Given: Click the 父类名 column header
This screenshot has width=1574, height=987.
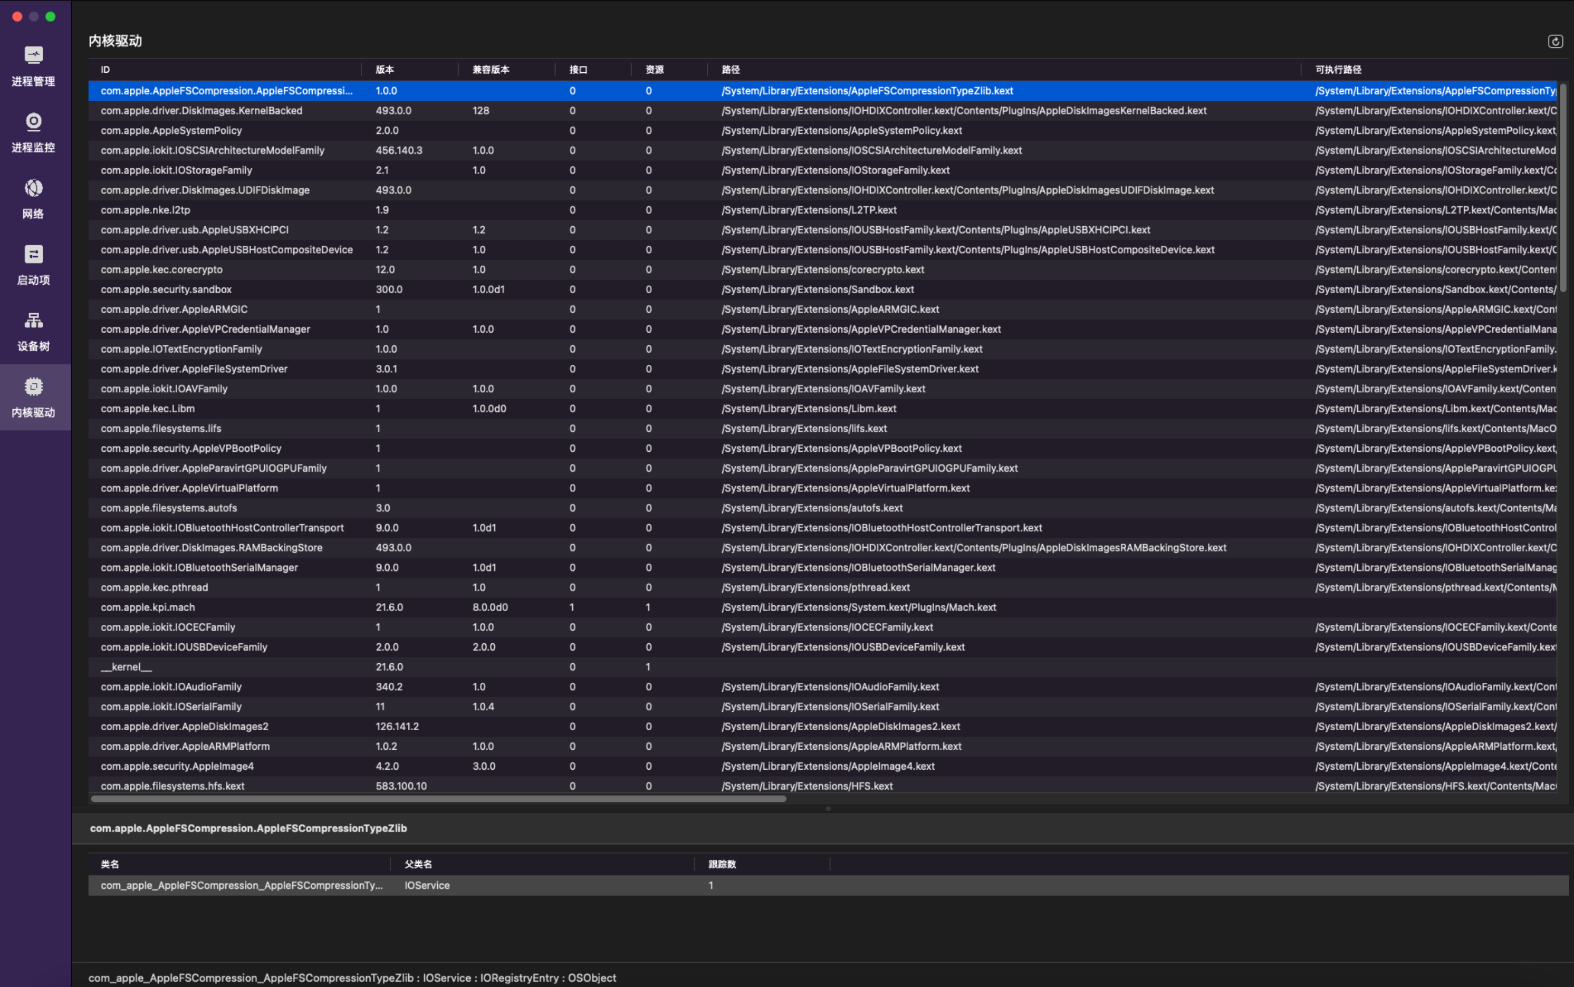Looking at the screenshot, I should (418, 864).
